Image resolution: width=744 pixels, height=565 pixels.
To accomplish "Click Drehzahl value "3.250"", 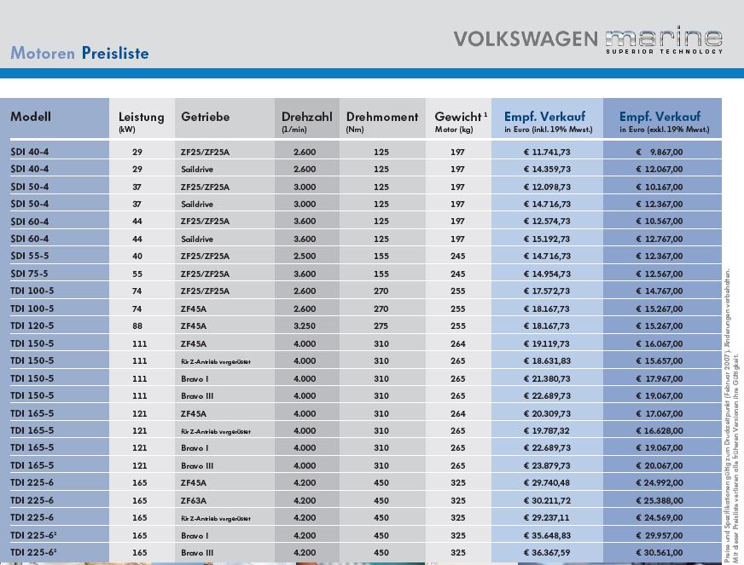I will (305, 326).
